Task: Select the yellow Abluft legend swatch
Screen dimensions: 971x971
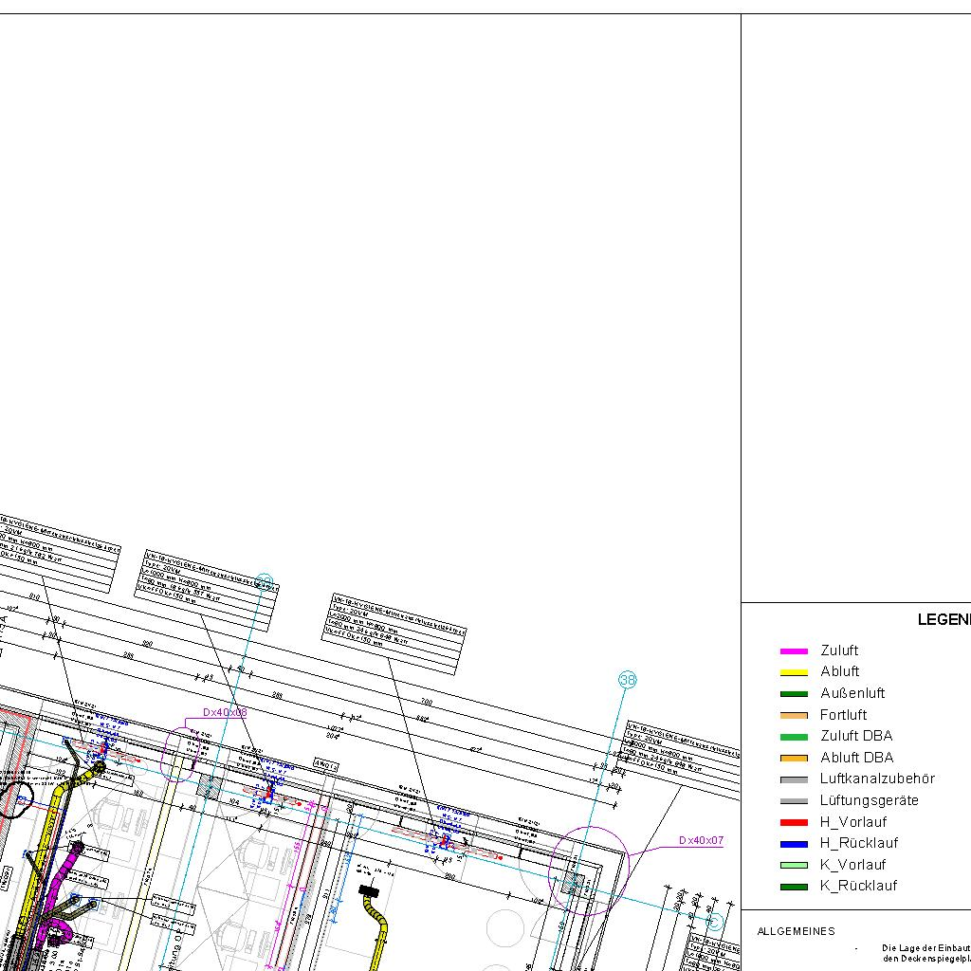Action: click(793, 672)
